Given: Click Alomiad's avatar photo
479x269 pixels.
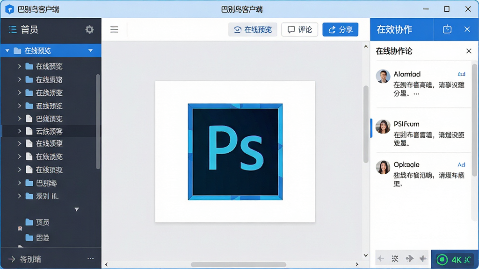Looking at the screenshot, I should click(383, 76).
